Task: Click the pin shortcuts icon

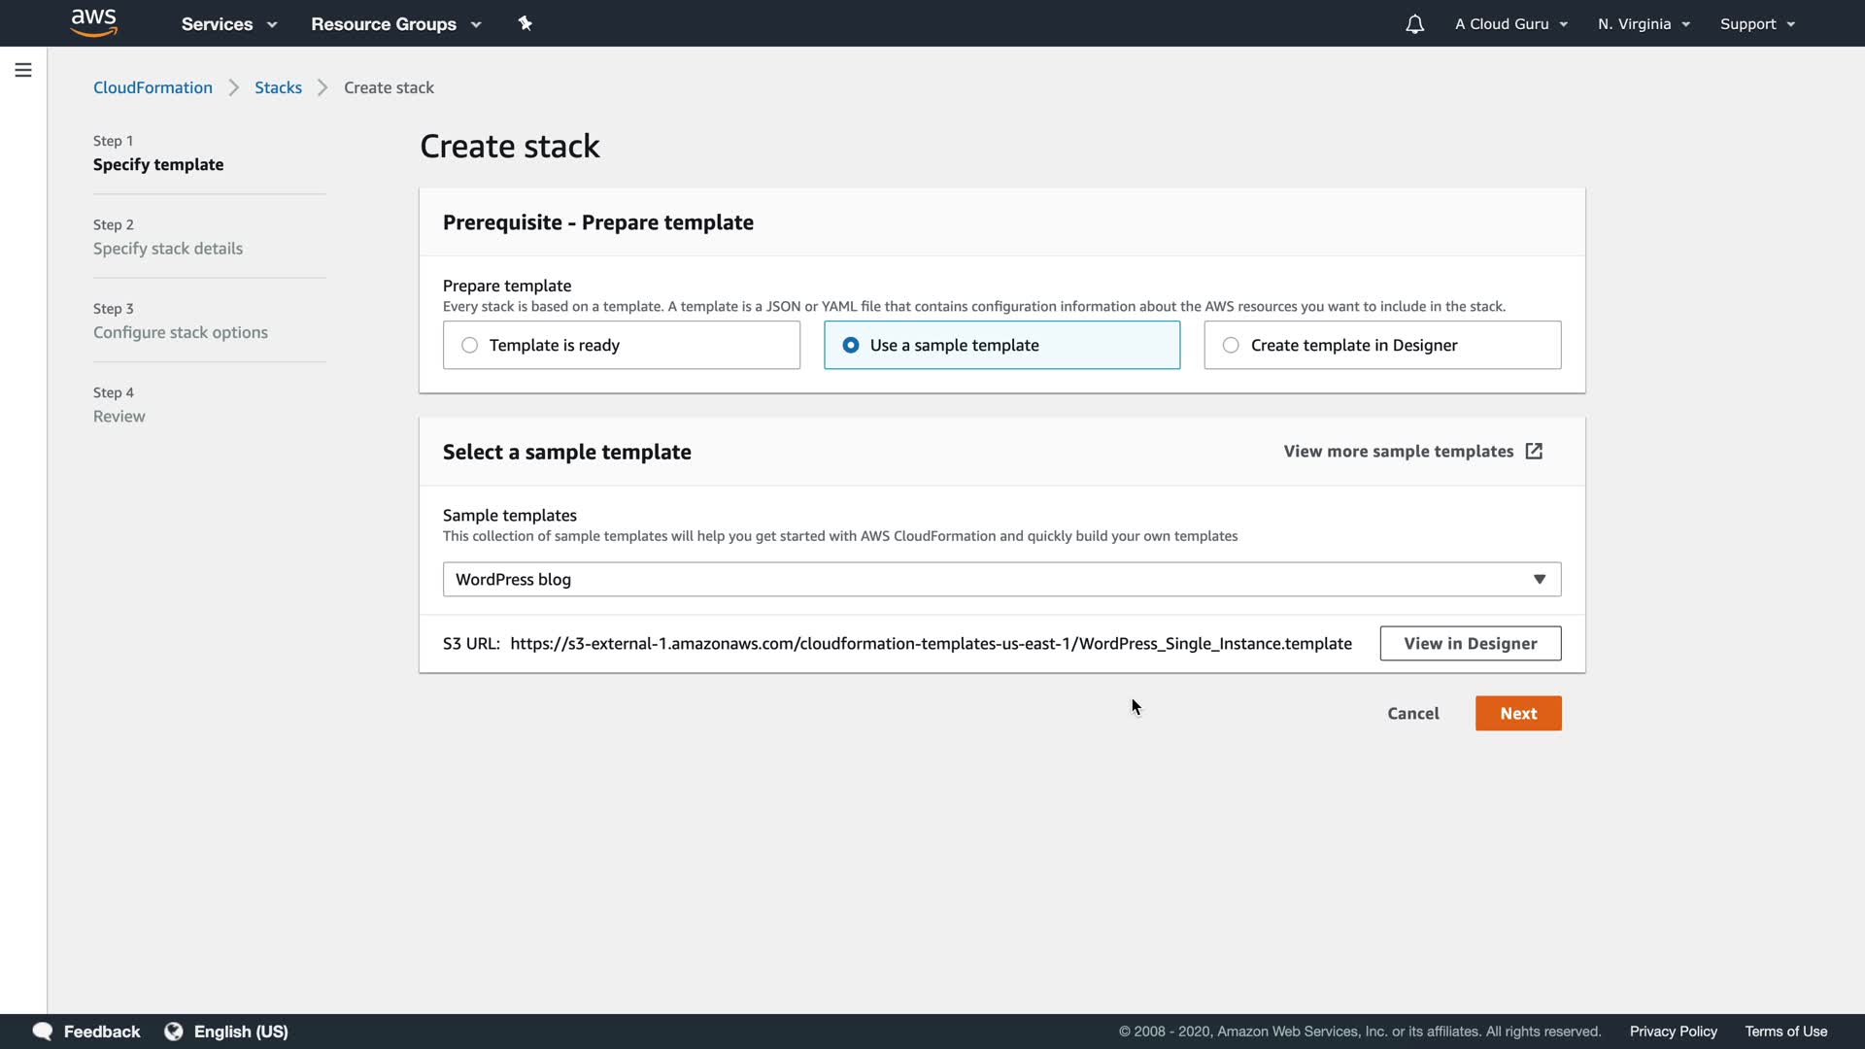Action: pos(525,23)
